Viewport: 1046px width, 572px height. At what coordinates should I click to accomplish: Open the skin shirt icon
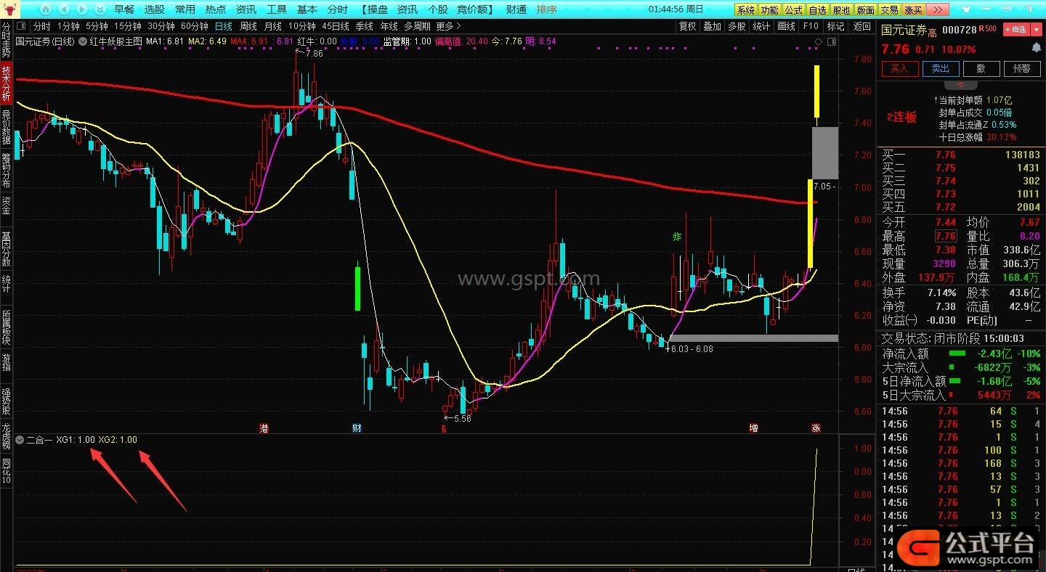[965, 9]
